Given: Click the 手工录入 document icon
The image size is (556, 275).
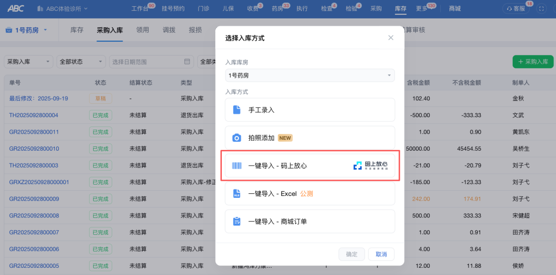Looking at the screenshot, I should (x=236, y=110).
